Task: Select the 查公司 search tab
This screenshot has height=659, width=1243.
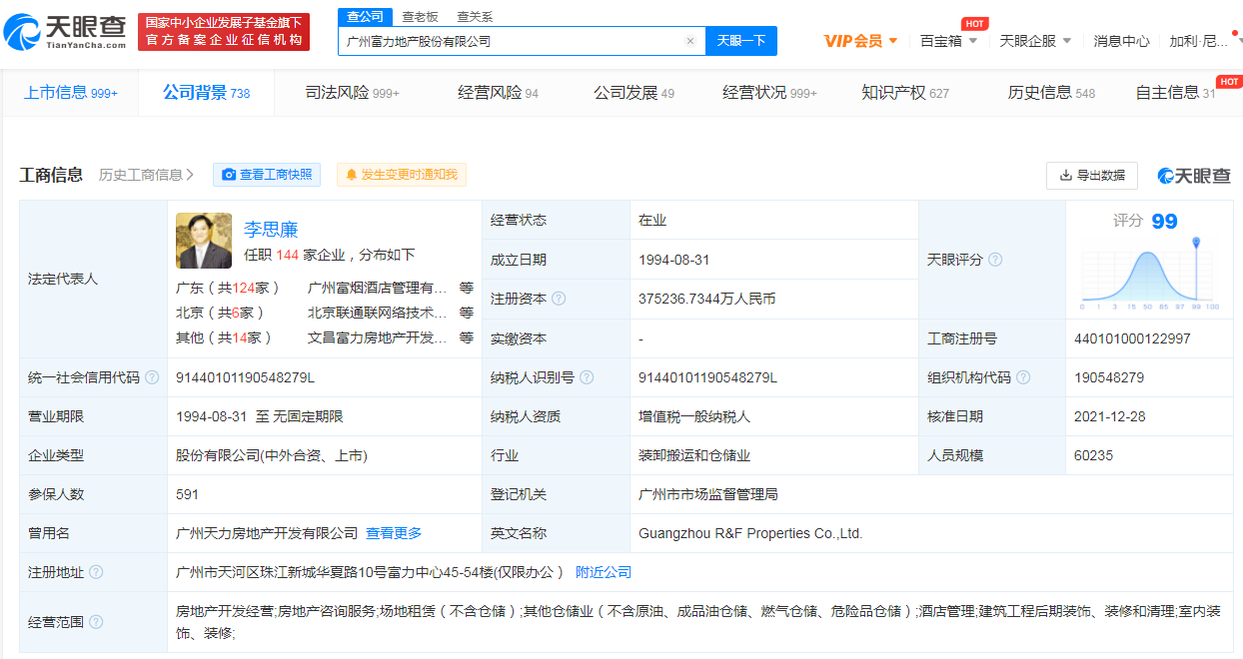Action: pos(364,17)
